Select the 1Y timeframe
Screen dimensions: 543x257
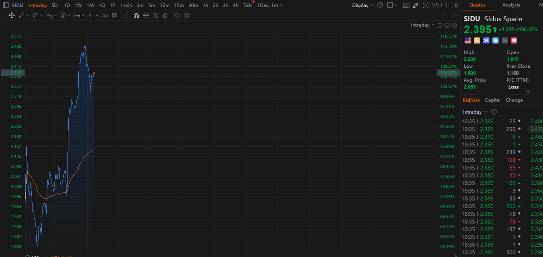click(x=112, y=5)
